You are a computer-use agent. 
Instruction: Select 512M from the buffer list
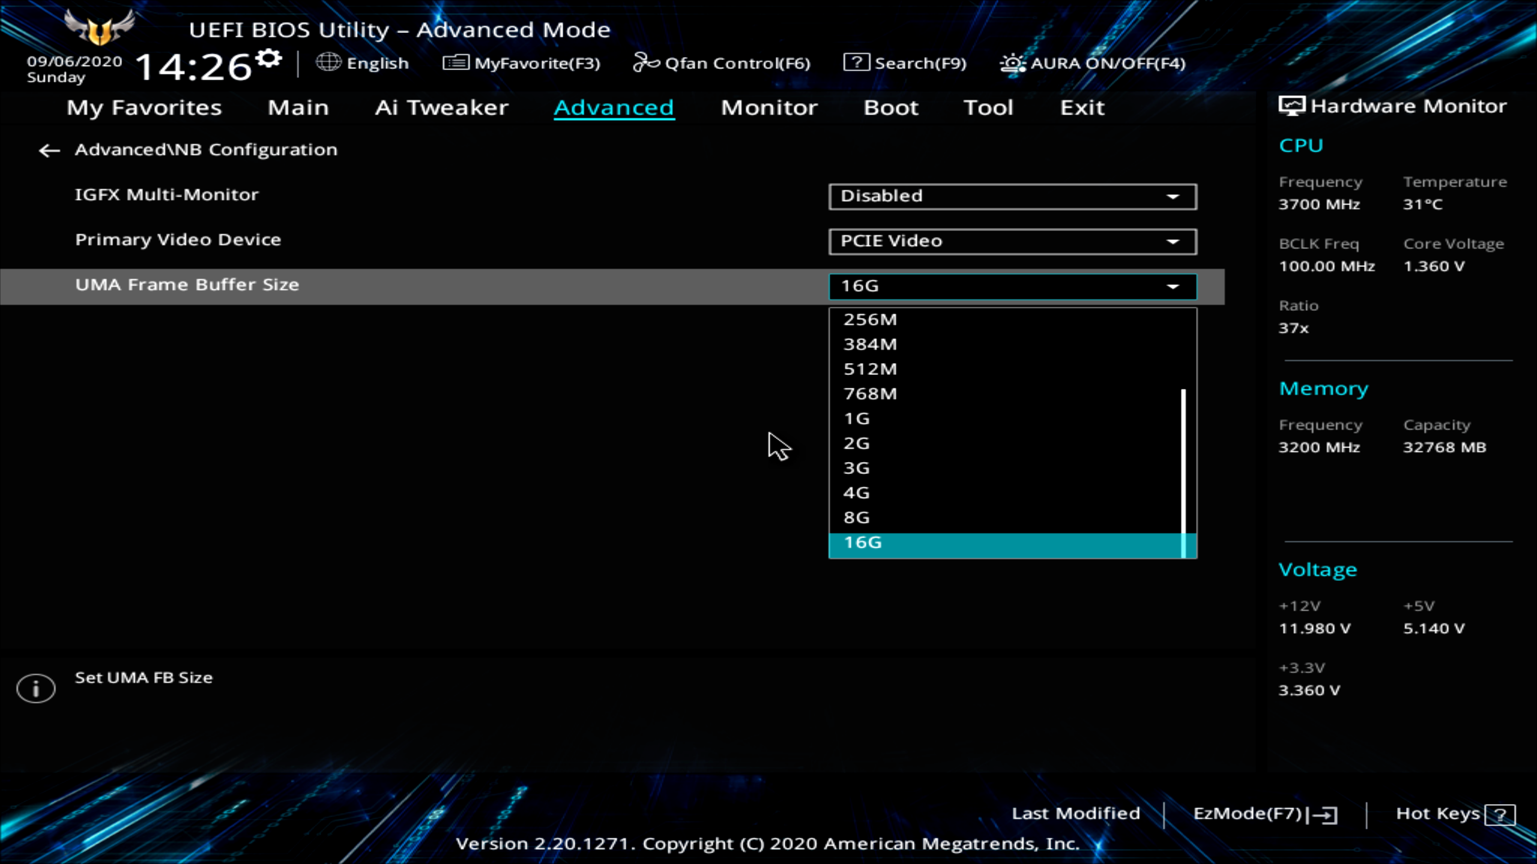870,369
